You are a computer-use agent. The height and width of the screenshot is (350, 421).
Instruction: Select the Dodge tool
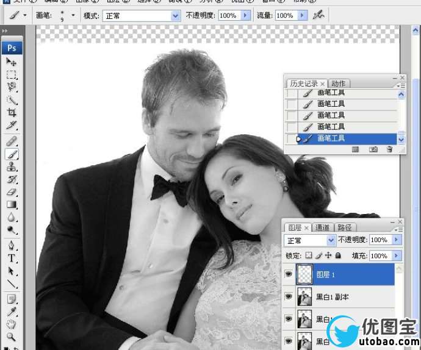(11, 230)
